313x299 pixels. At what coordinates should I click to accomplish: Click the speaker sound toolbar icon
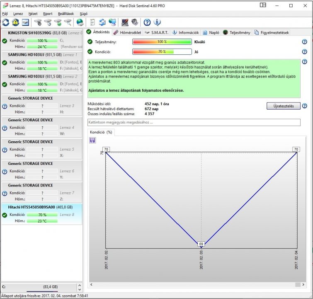[x=134, y=22]
